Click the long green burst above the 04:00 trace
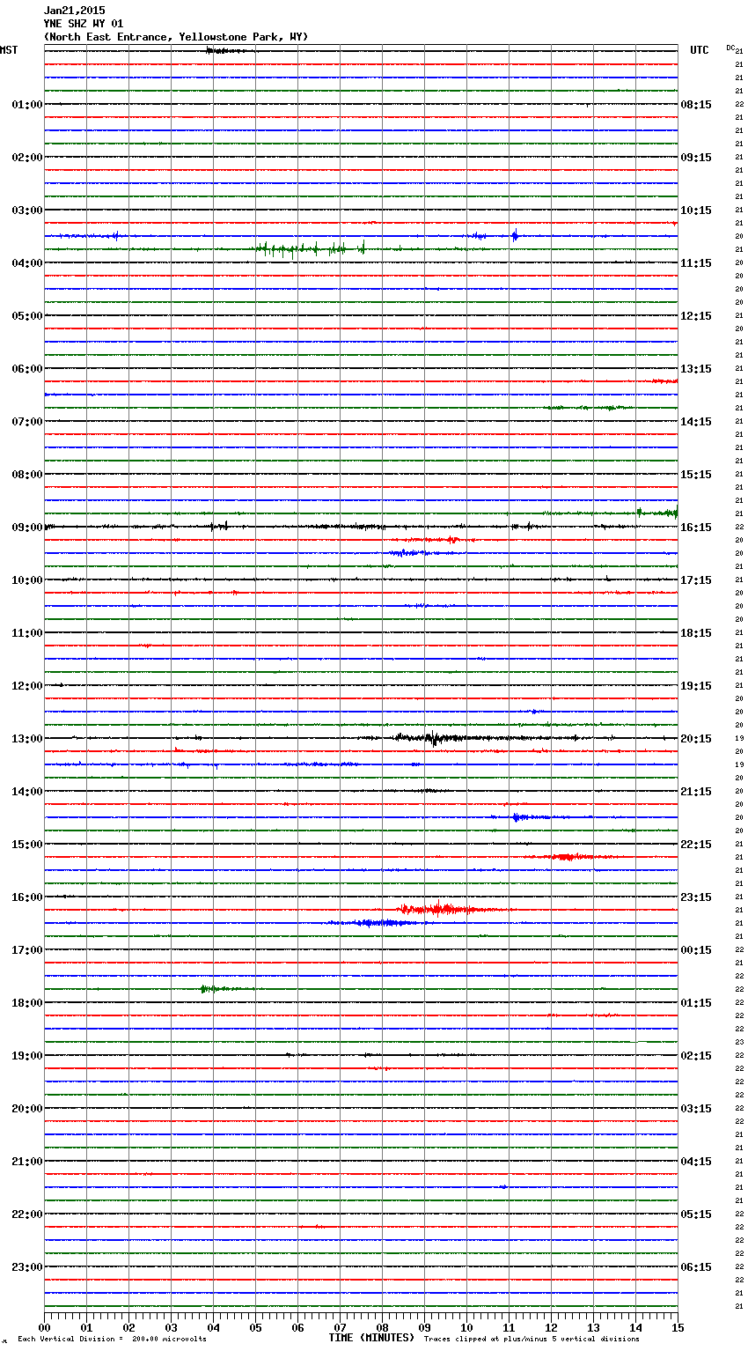Screen dimensions: 748x1351 click(310, 249)
